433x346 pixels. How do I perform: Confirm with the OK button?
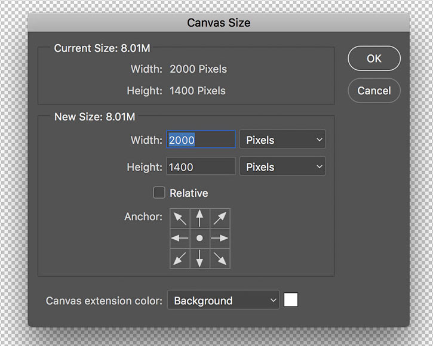(374, 58)
